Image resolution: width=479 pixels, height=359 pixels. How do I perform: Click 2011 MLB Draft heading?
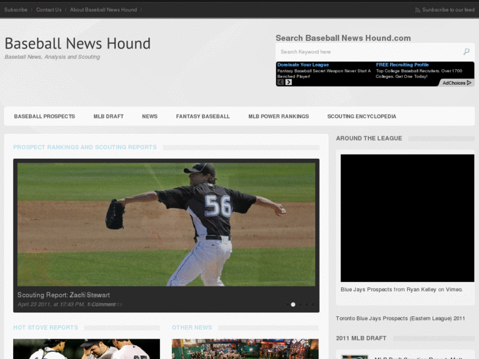361,338
